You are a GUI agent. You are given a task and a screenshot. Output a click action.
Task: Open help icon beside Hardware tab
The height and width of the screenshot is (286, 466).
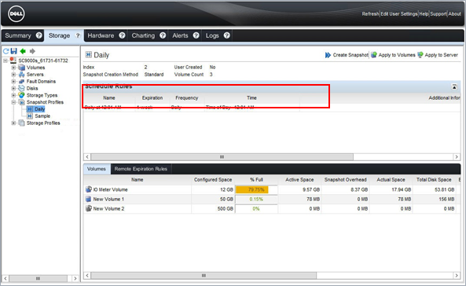122,35
